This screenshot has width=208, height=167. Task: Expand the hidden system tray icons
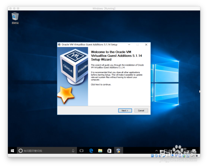pos(156,150)
